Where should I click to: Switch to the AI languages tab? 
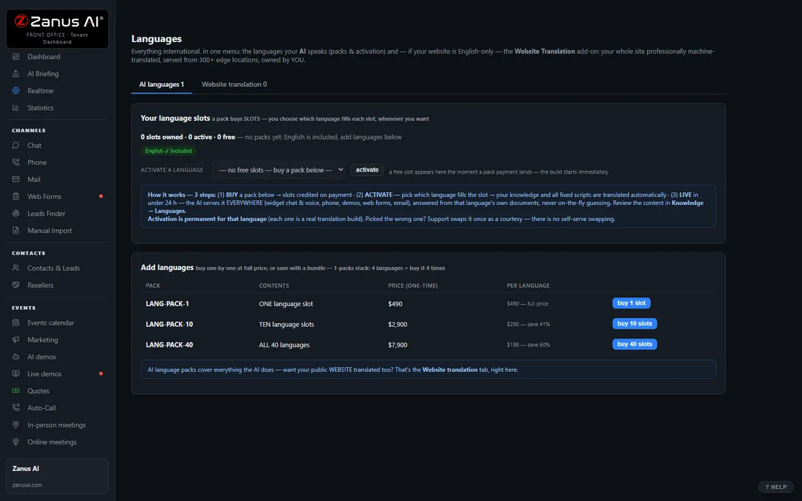click(162, 84)
